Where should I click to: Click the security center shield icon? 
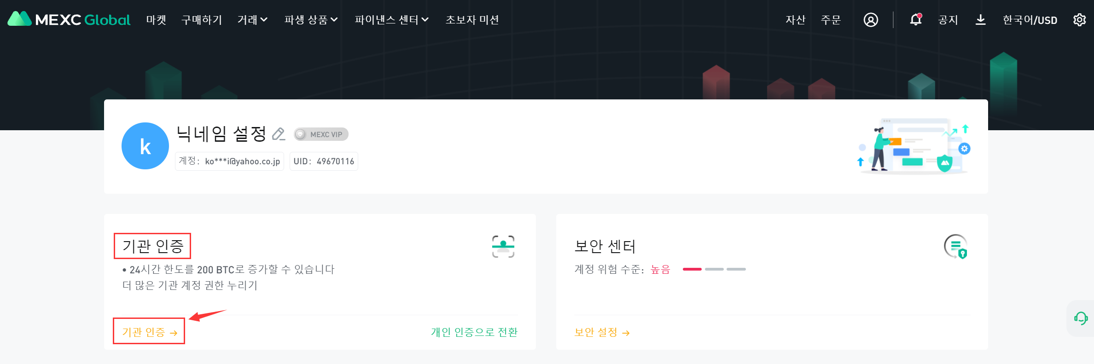[x=956, y=247]
